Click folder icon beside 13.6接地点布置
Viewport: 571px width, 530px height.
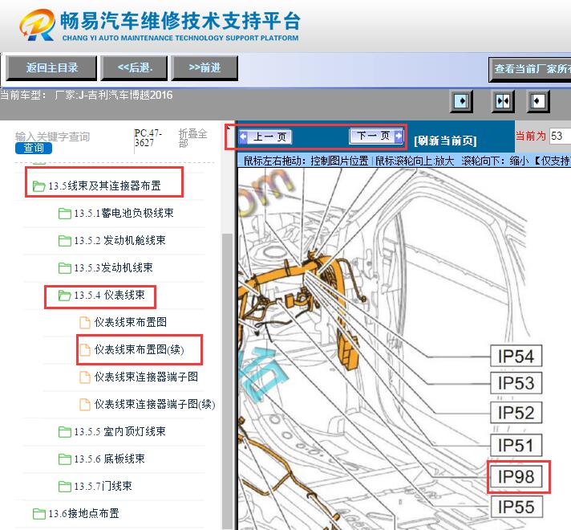(38, 514)
